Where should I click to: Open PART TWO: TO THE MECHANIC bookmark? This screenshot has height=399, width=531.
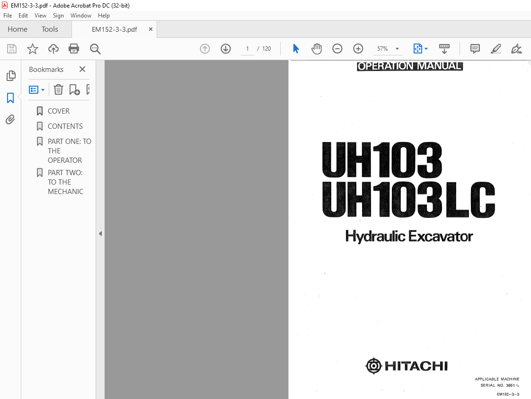tap(65, 182)
